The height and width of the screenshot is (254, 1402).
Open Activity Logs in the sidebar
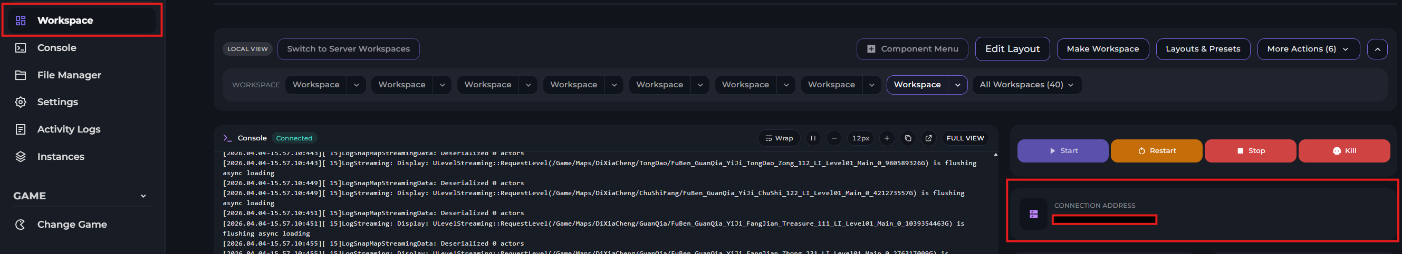click(69, 129)
